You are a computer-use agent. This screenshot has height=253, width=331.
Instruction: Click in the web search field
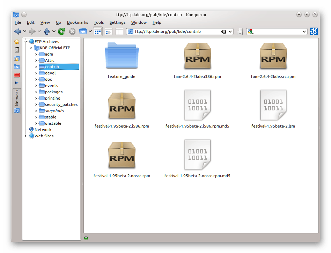[x=278, y=32]
